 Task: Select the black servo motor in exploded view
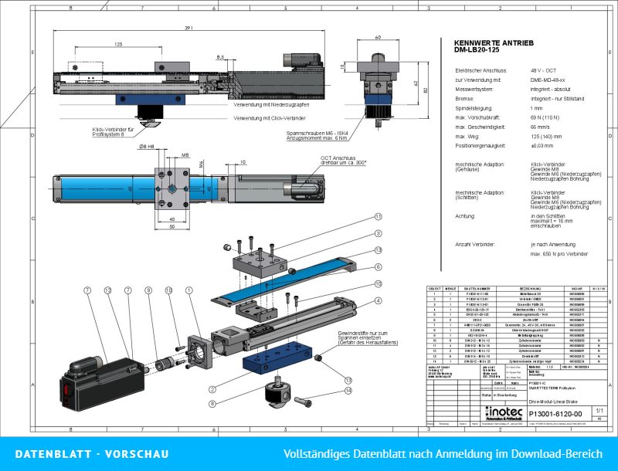click(x=102, y=382)
